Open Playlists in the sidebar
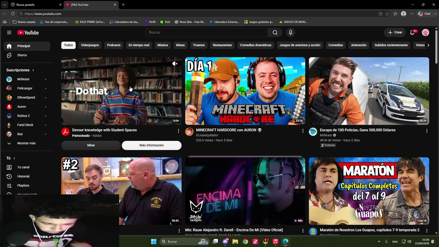 [x=27, y=186]
